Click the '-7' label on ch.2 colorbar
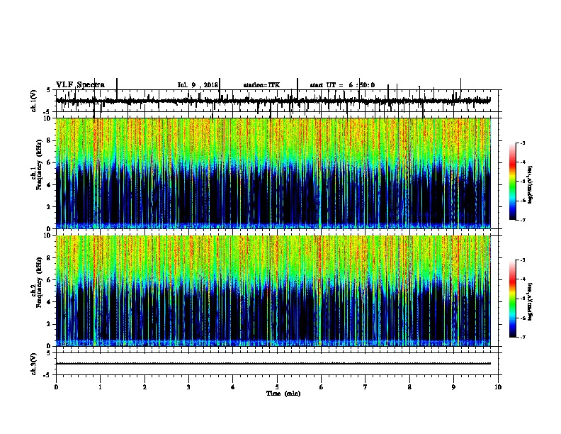This screenshot has width=561, height=434. coord(523,337)
